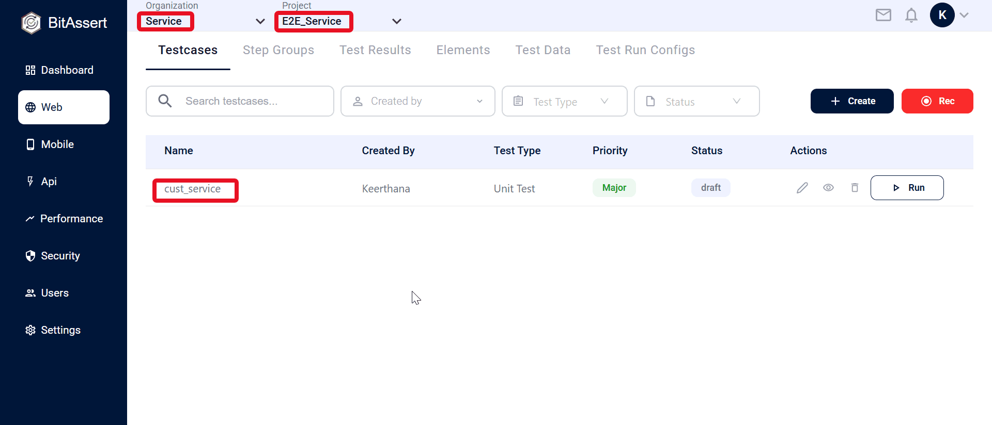The image size is (992, 425).
Task: Click the K user avatar
Action: 942,15
